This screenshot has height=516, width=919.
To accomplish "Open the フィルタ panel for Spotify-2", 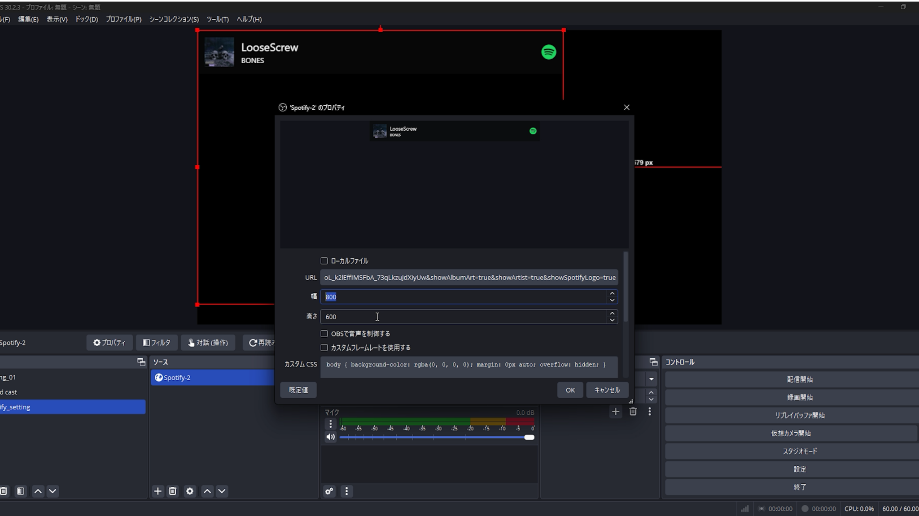I will pos(157,343).
